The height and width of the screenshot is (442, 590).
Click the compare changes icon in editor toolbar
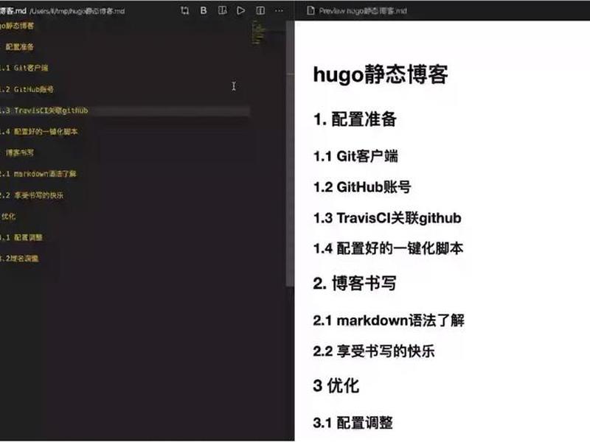click(x=185, y=10)
